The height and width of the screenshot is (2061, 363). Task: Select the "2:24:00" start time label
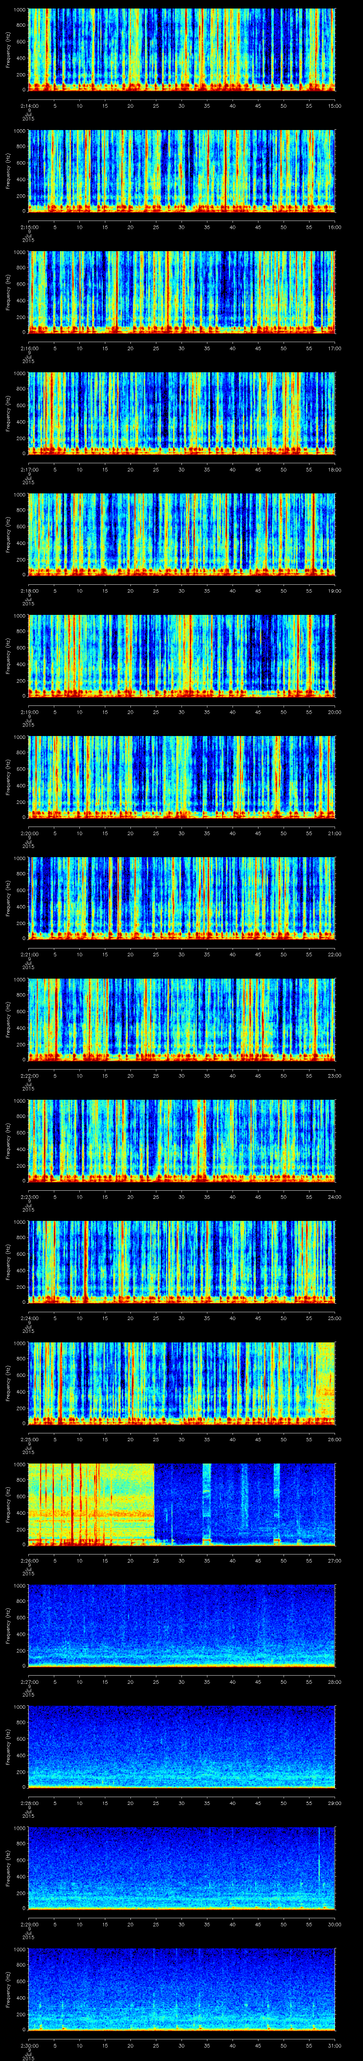(x=29, y=1318)
